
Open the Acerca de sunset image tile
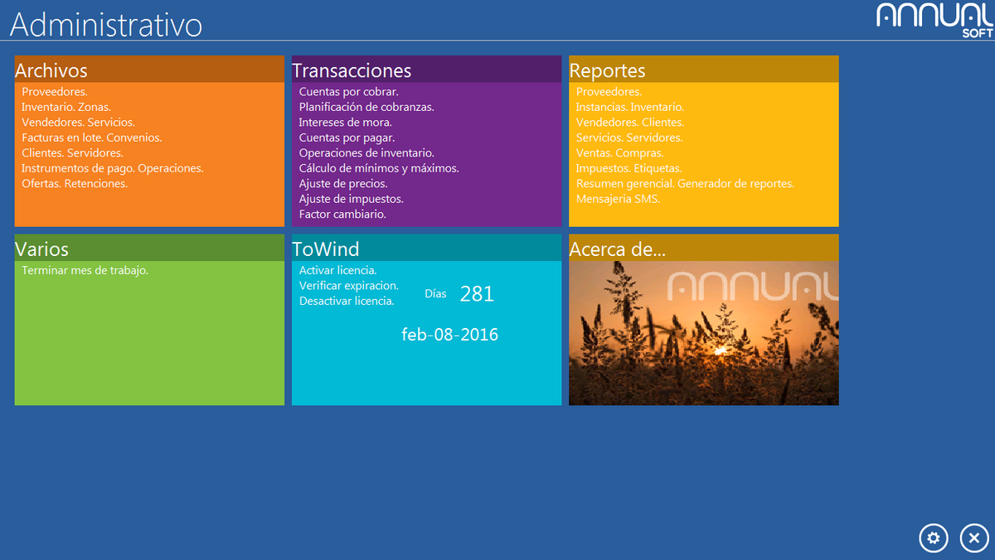coord(703,333)
